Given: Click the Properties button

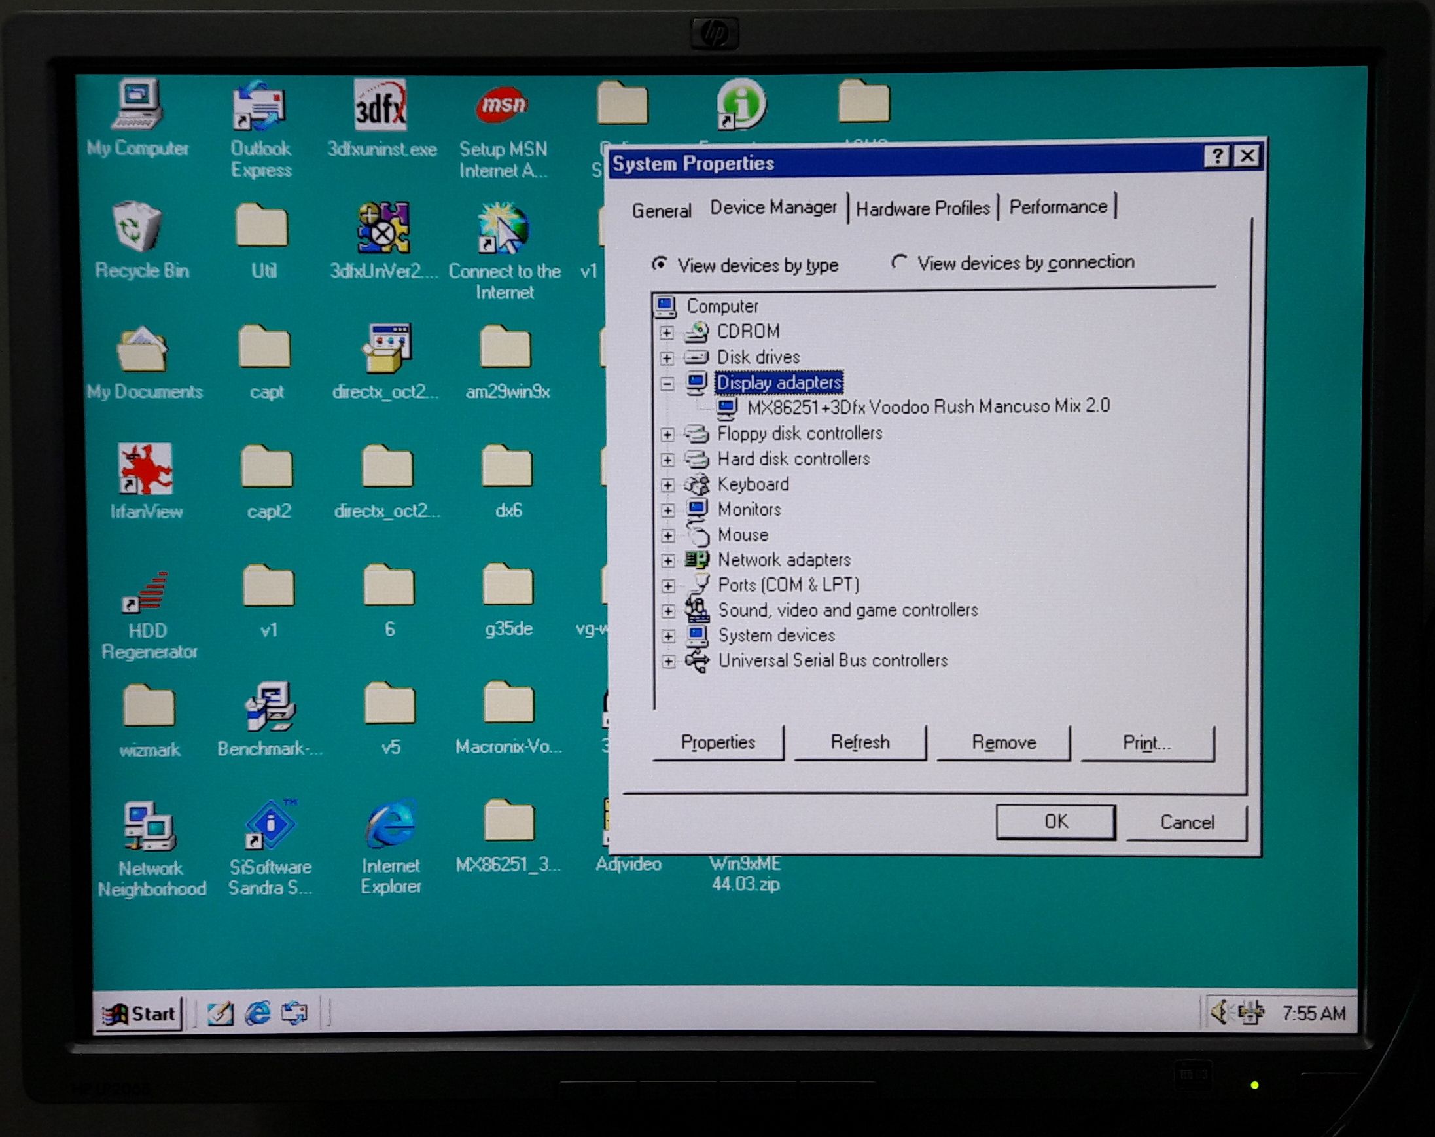Looking at the screenshot, I should coord(718,742).
